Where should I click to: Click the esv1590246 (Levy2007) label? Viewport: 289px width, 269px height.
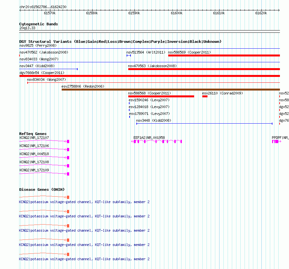coord(149,100)
